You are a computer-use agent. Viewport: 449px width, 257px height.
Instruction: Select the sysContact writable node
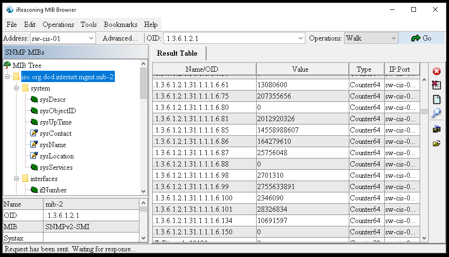point(55,133)
